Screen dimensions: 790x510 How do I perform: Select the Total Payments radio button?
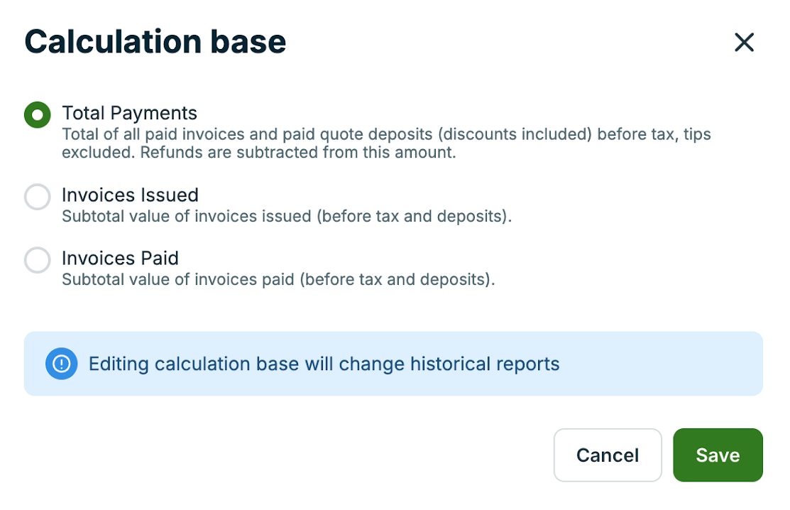38,114
